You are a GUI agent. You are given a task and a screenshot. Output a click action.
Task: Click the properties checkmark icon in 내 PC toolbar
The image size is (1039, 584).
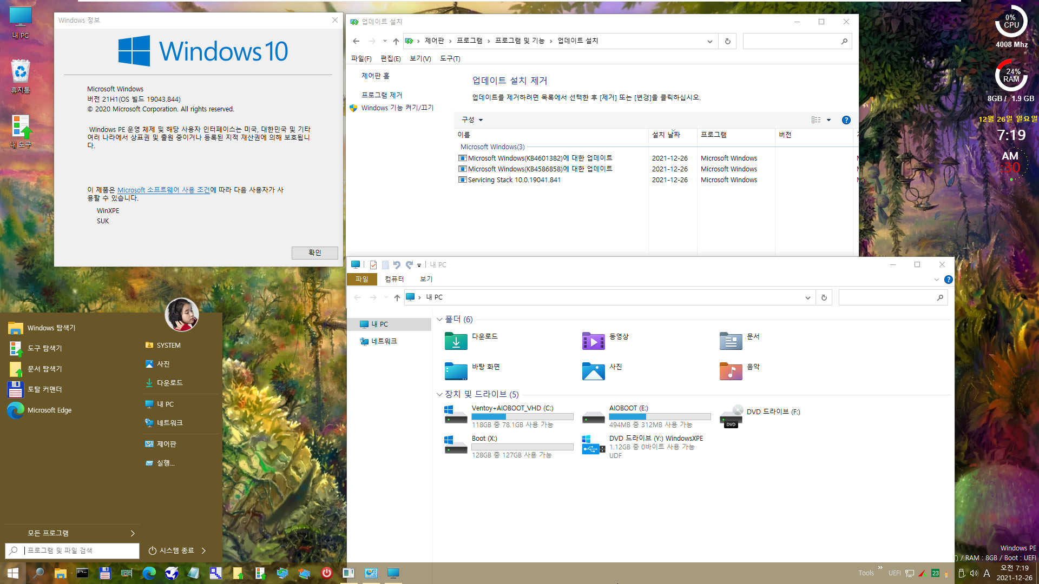click(373, 265)
